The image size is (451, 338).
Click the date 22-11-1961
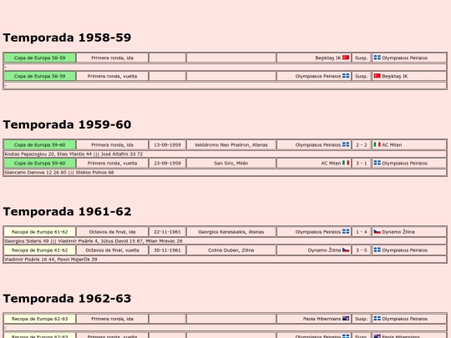click(x=167, y=232)
